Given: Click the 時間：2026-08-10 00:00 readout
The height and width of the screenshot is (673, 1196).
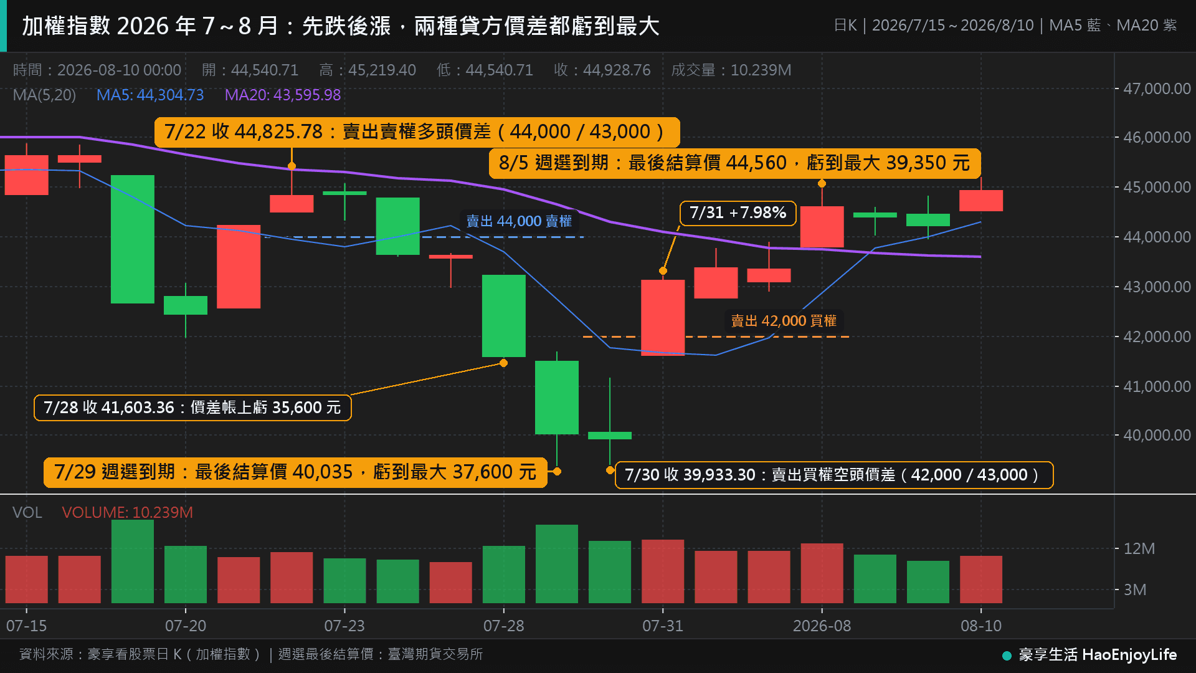Looking at the screenshot, I should tap(97, 70).
